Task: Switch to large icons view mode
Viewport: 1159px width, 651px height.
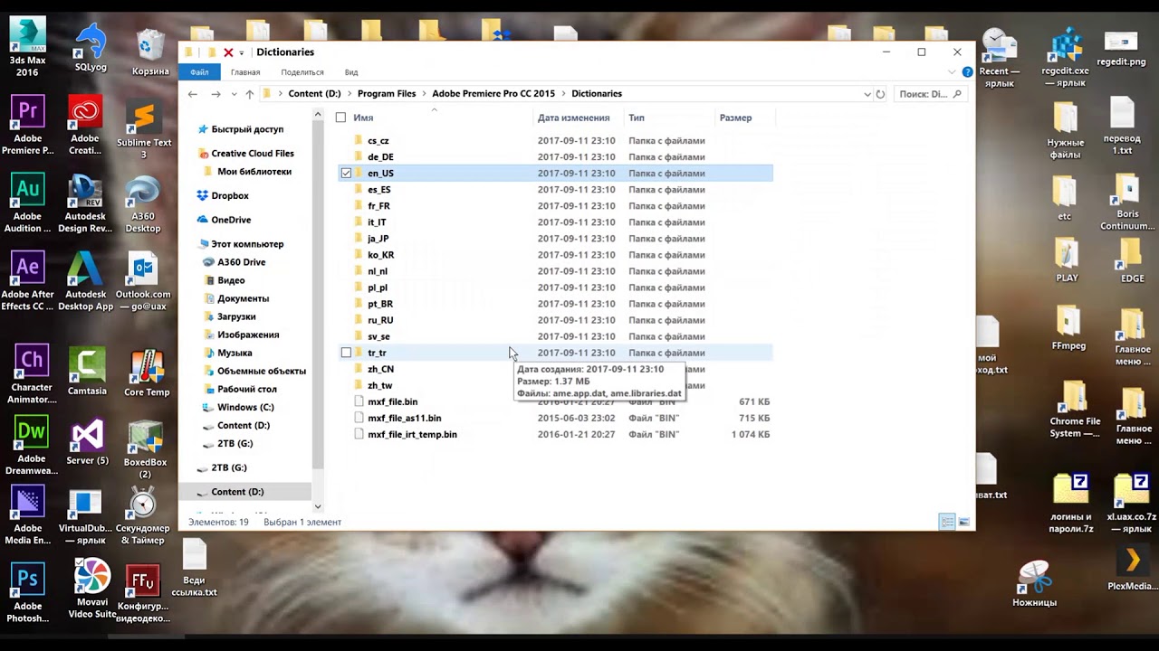Action: (964, 522)
